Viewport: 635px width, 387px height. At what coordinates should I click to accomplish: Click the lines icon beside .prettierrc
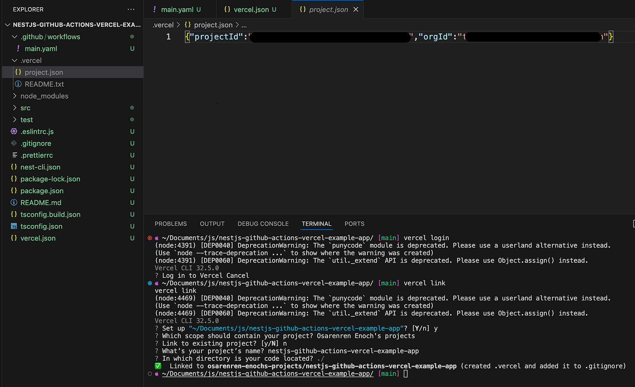14,155
